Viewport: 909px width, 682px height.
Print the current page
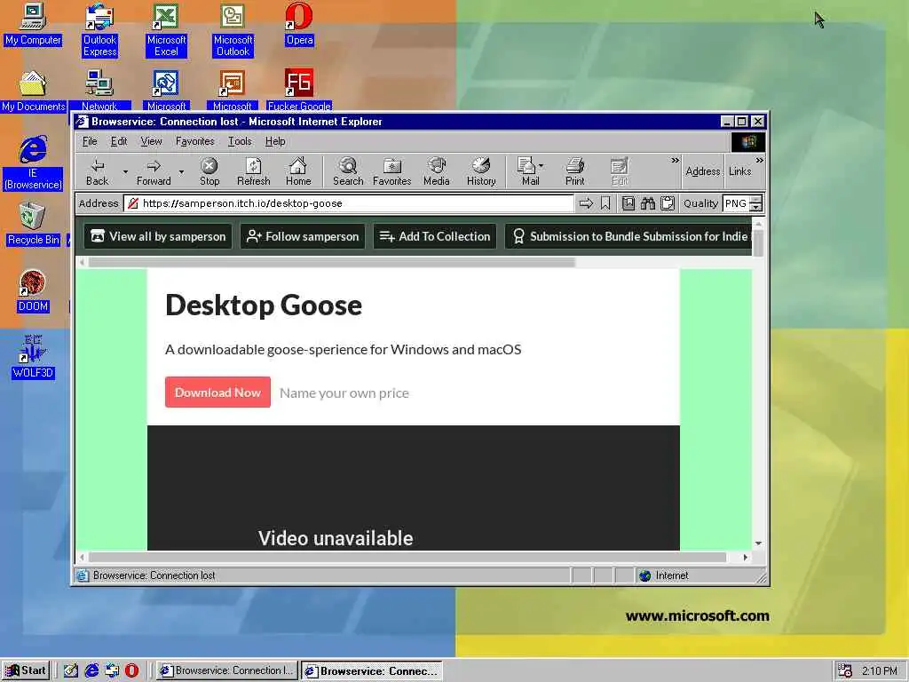(574, 171)
